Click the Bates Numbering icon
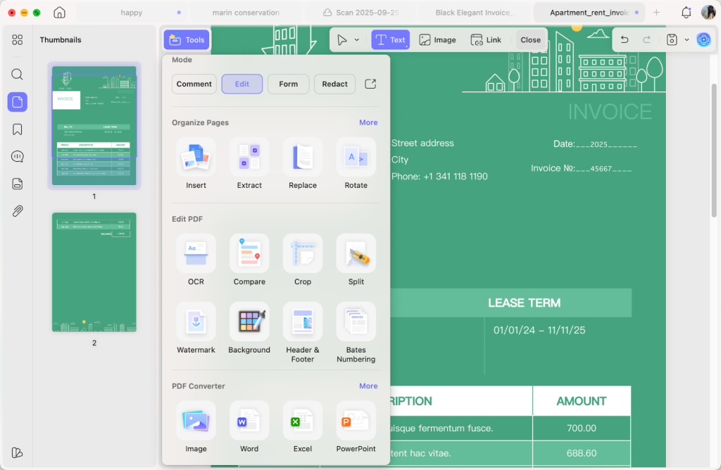Viewport: 721px width, 470px height. pos(356,322)
